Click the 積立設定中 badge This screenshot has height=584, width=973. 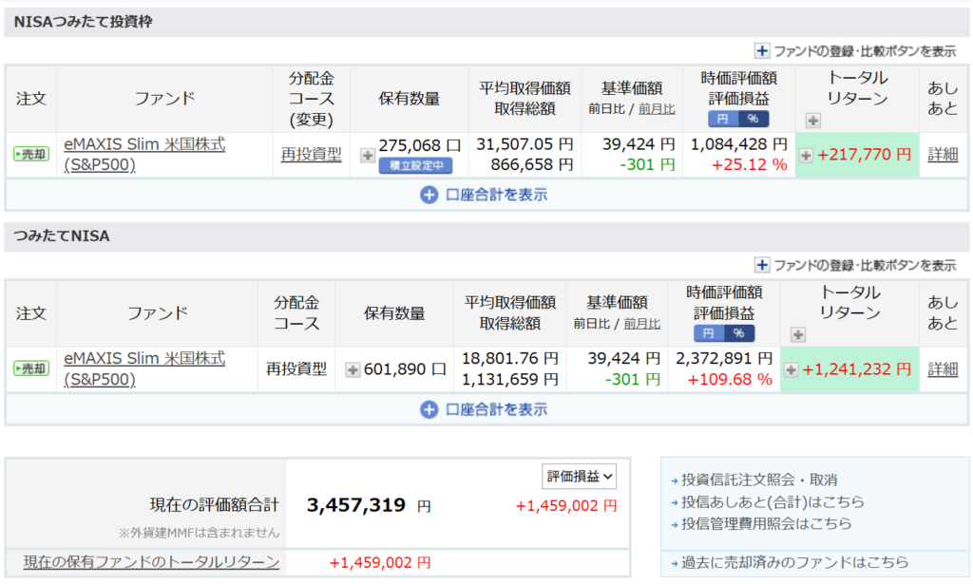(x=415, y=165)
